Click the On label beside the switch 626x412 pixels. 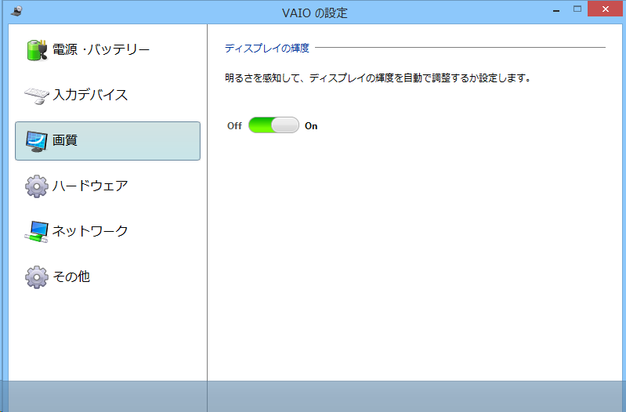311,126
